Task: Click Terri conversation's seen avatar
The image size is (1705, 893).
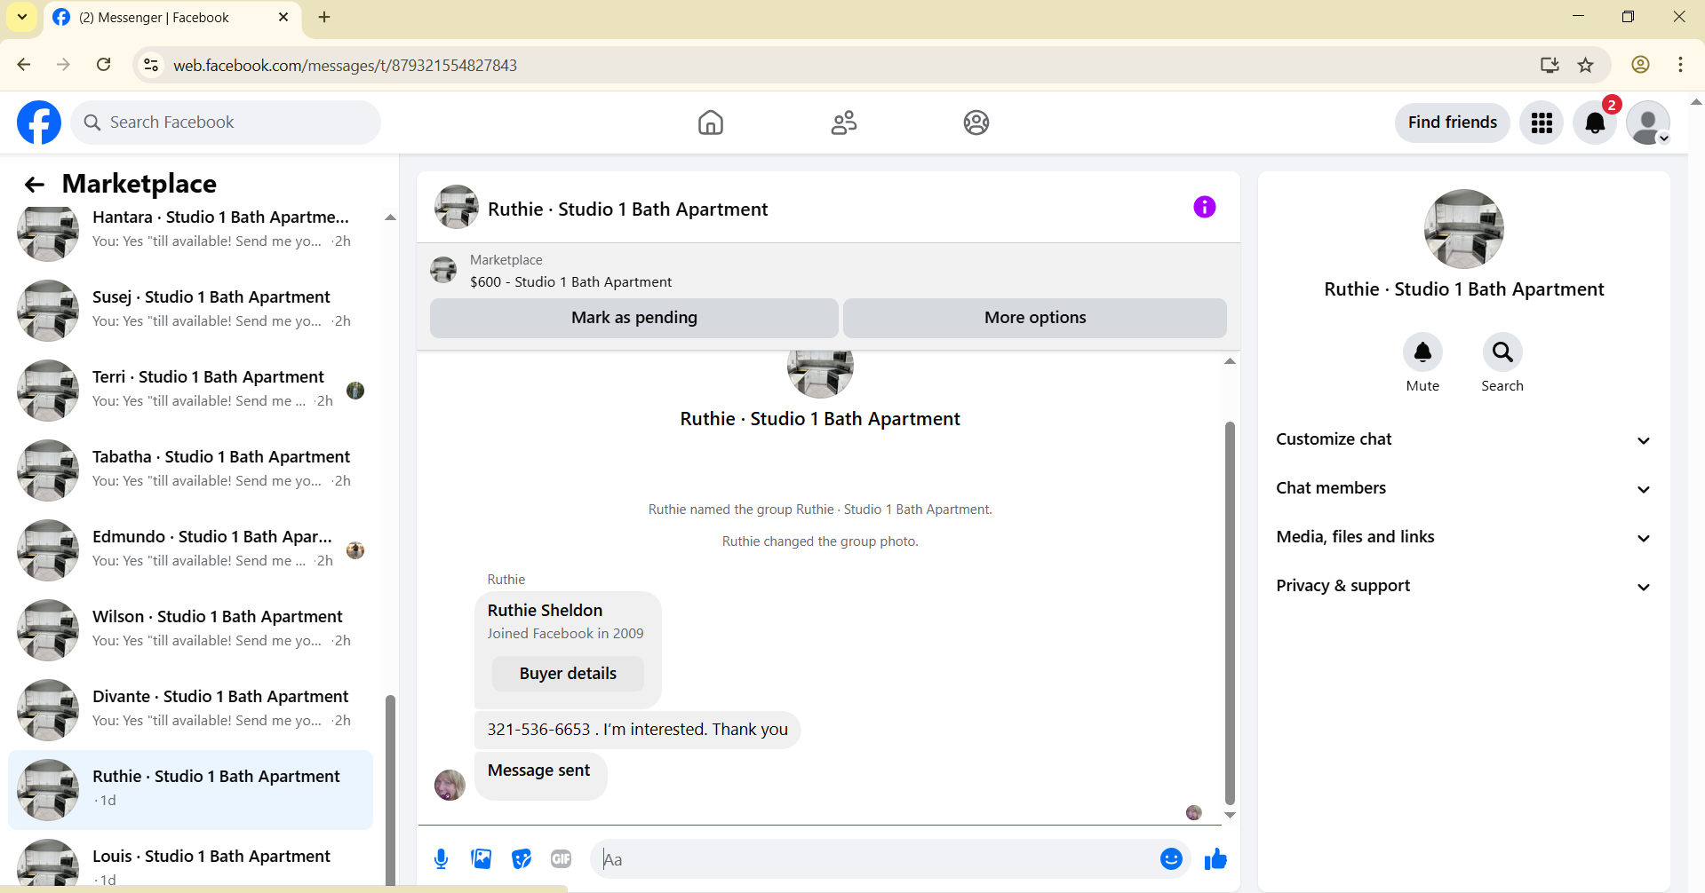Action: [355, 391]
